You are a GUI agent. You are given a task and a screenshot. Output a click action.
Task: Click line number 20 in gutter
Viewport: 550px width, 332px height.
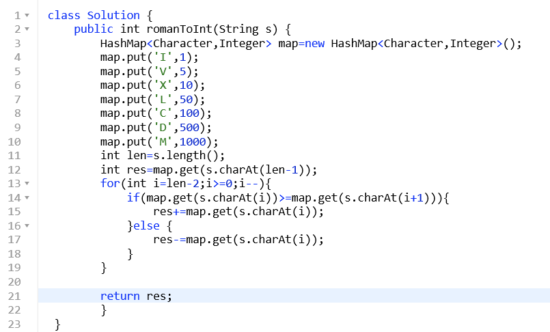click(x=14, y=282)
